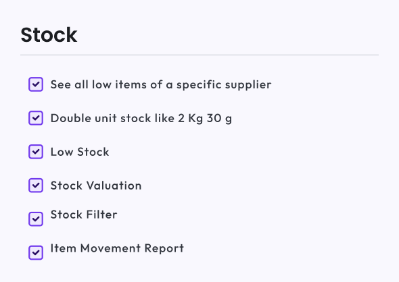Click the divider line under the Stock heading
The height and width of the screenshot is (282, 399).
199,55
